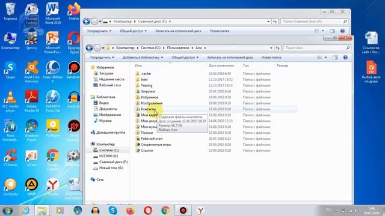Open Skype from the taskbar

pyautogui.click(x=112, y=211)
